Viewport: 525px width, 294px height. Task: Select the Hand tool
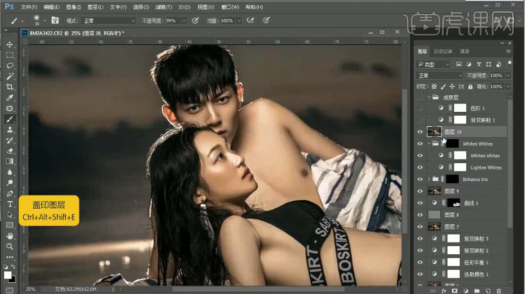tap(10, 236)
